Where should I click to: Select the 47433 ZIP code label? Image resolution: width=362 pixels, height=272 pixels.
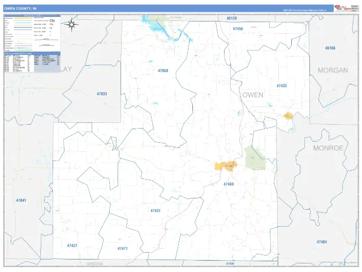(x=282, y=86)
